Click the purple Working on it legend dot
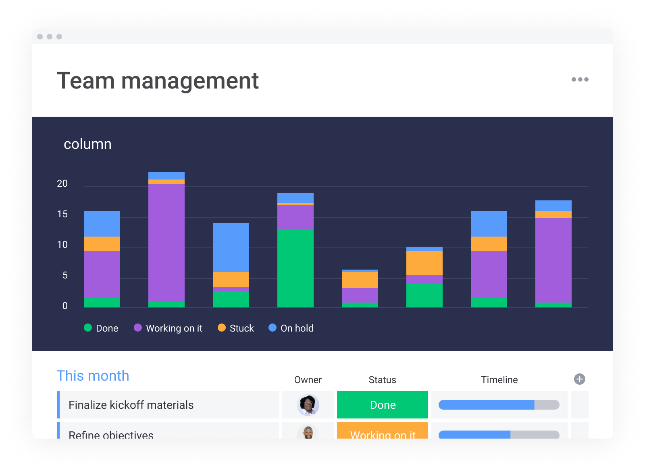This screenshot has height=474, width=645. [x=139, y=328]
